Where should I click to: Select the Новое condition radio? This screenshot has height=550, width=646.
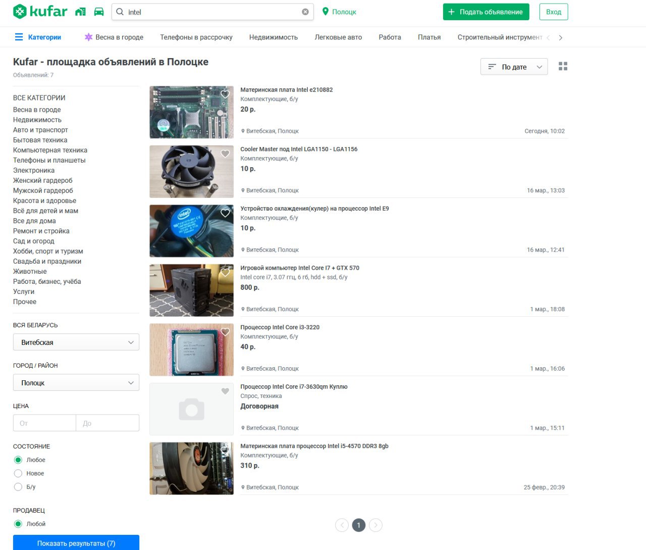click(18, 473)
